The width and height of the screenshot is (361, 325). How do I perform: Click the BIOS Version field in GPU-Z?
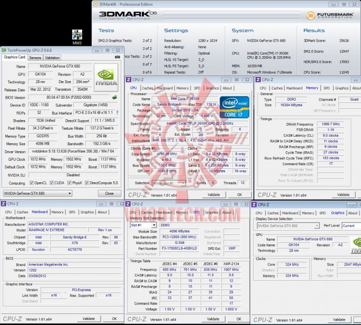coord(69,97)
